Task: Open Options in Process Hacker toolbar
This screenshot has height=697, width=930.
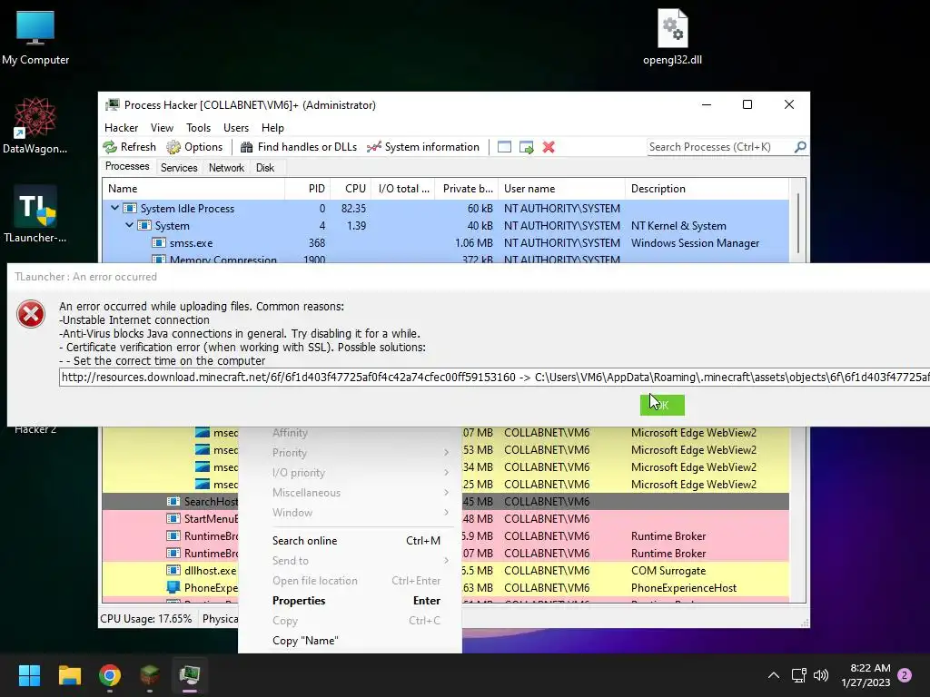Action: pos(194,147)
